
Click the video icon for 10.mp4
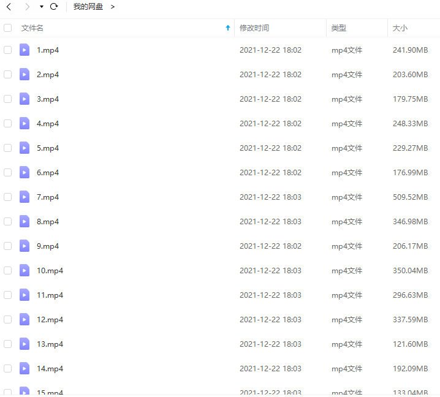(25, 271)
